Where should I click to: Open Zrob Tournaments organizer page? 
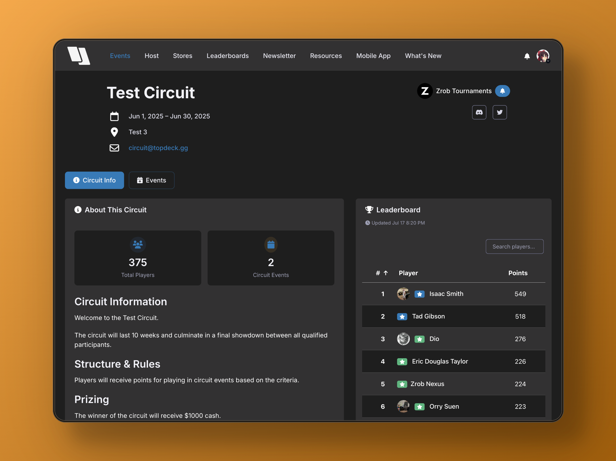tap(463, 91)
